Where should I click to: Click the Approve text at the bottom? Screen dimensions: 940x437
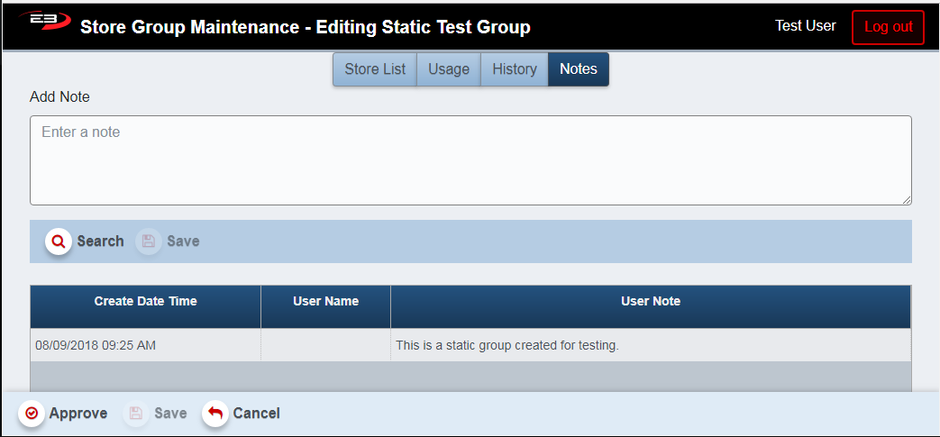coord(78,414)
